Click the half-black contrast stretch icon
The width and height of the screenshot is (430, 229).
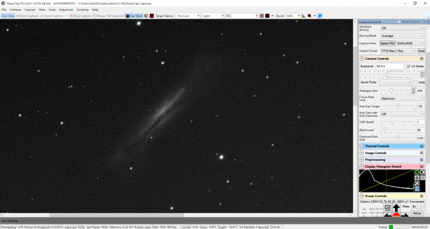(x=422, y=172)
